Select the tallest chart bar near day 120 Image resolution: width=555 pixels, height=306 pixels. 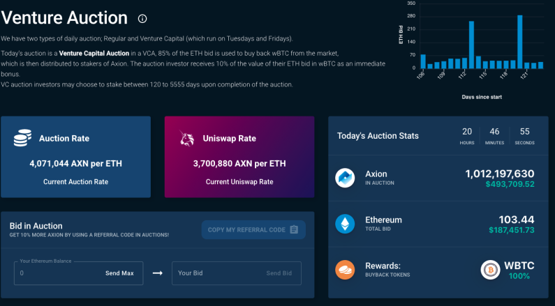point(519,42)
